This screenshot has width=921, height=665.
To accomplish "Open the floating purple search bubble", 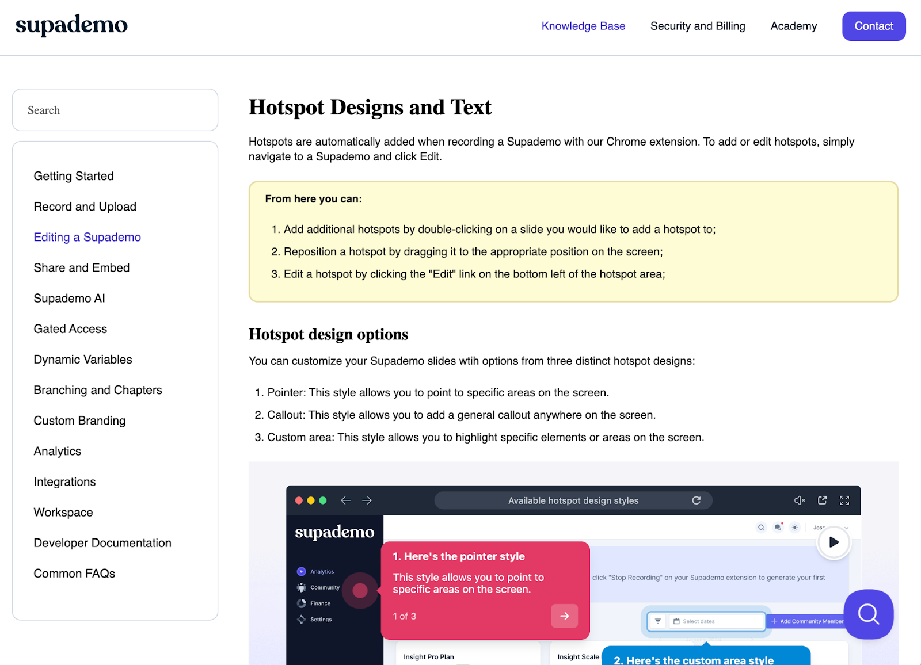I will click(x=868, y=614).
